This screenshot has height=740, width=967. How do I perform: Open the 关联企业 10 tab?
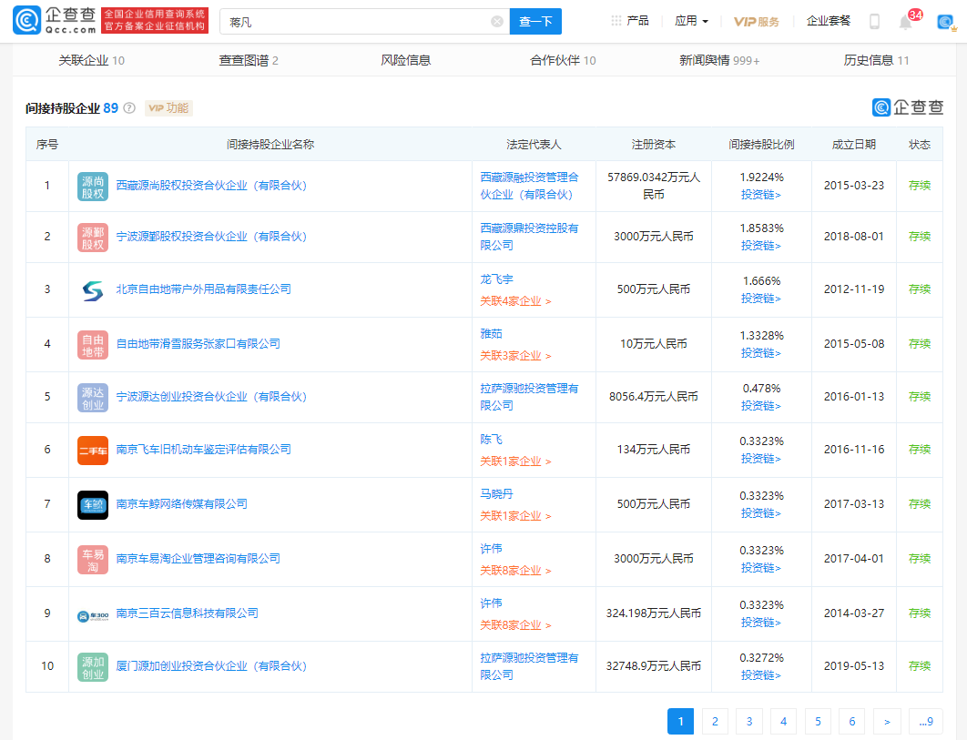pos(91,60)
